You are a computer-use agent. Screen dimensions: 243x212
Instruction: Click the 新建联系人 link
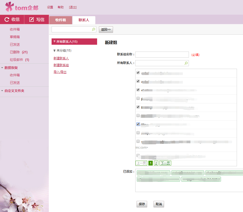[61, 58]
